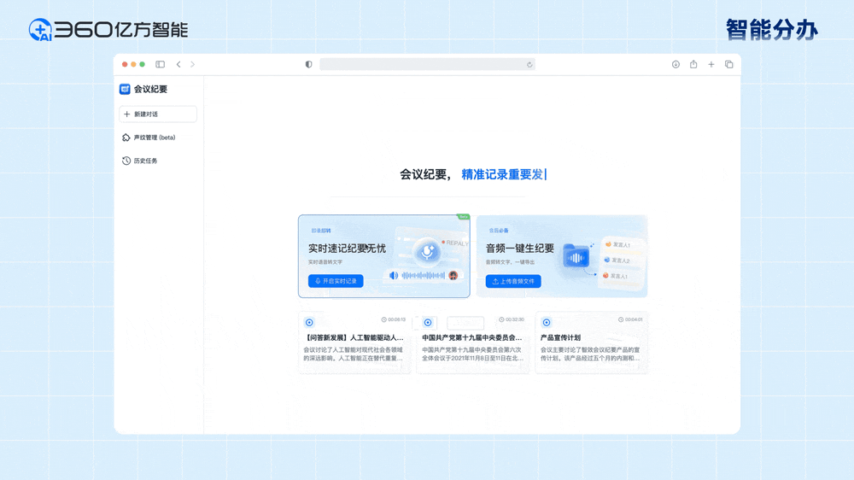Click the privacy shield icon
Image resolution: width=854 pixels, height=480 pixels.
point(308,65)
